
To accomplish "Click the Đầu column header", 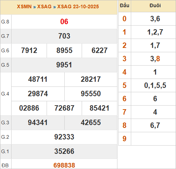I will [x=125, y=5].
